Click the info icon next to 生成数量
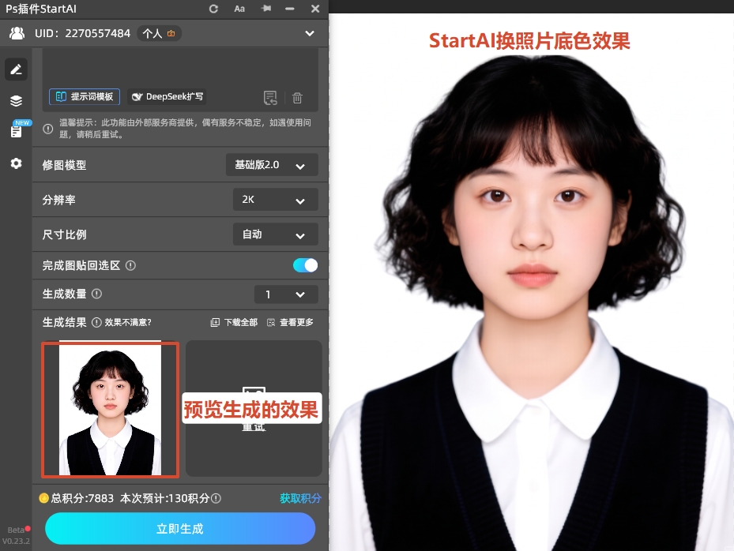The width and height of the screenshot is (734, 551). (95, 293)
